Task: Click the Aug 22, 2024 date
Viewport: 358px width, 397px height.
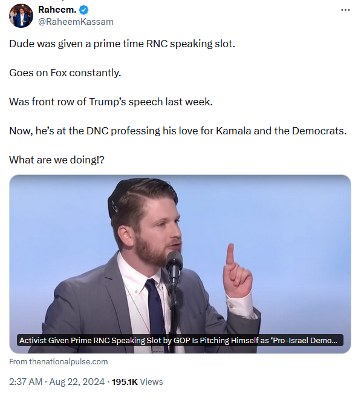Action: 77,381
